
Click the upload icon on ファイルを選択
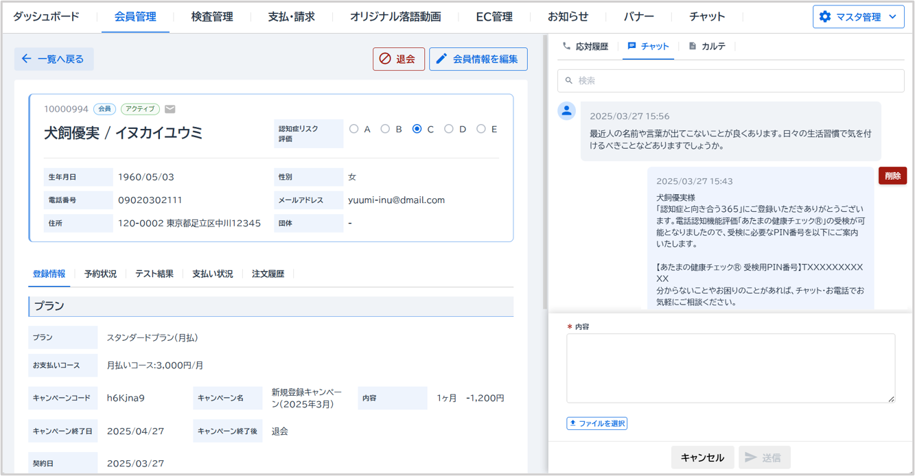(x=573, y=423)
